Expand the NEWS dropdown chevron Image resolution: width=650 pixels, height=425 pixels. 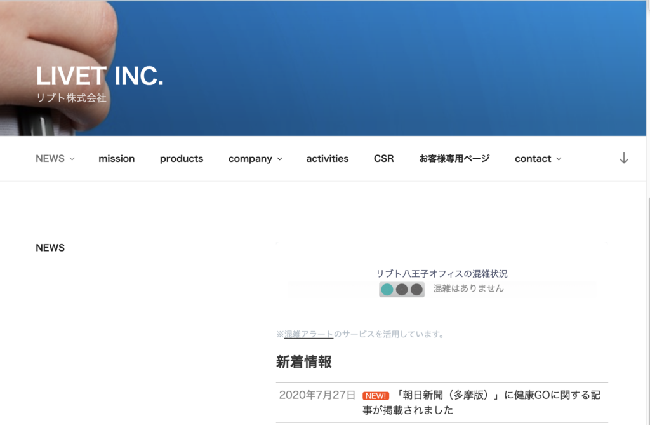tap(72, 159)
